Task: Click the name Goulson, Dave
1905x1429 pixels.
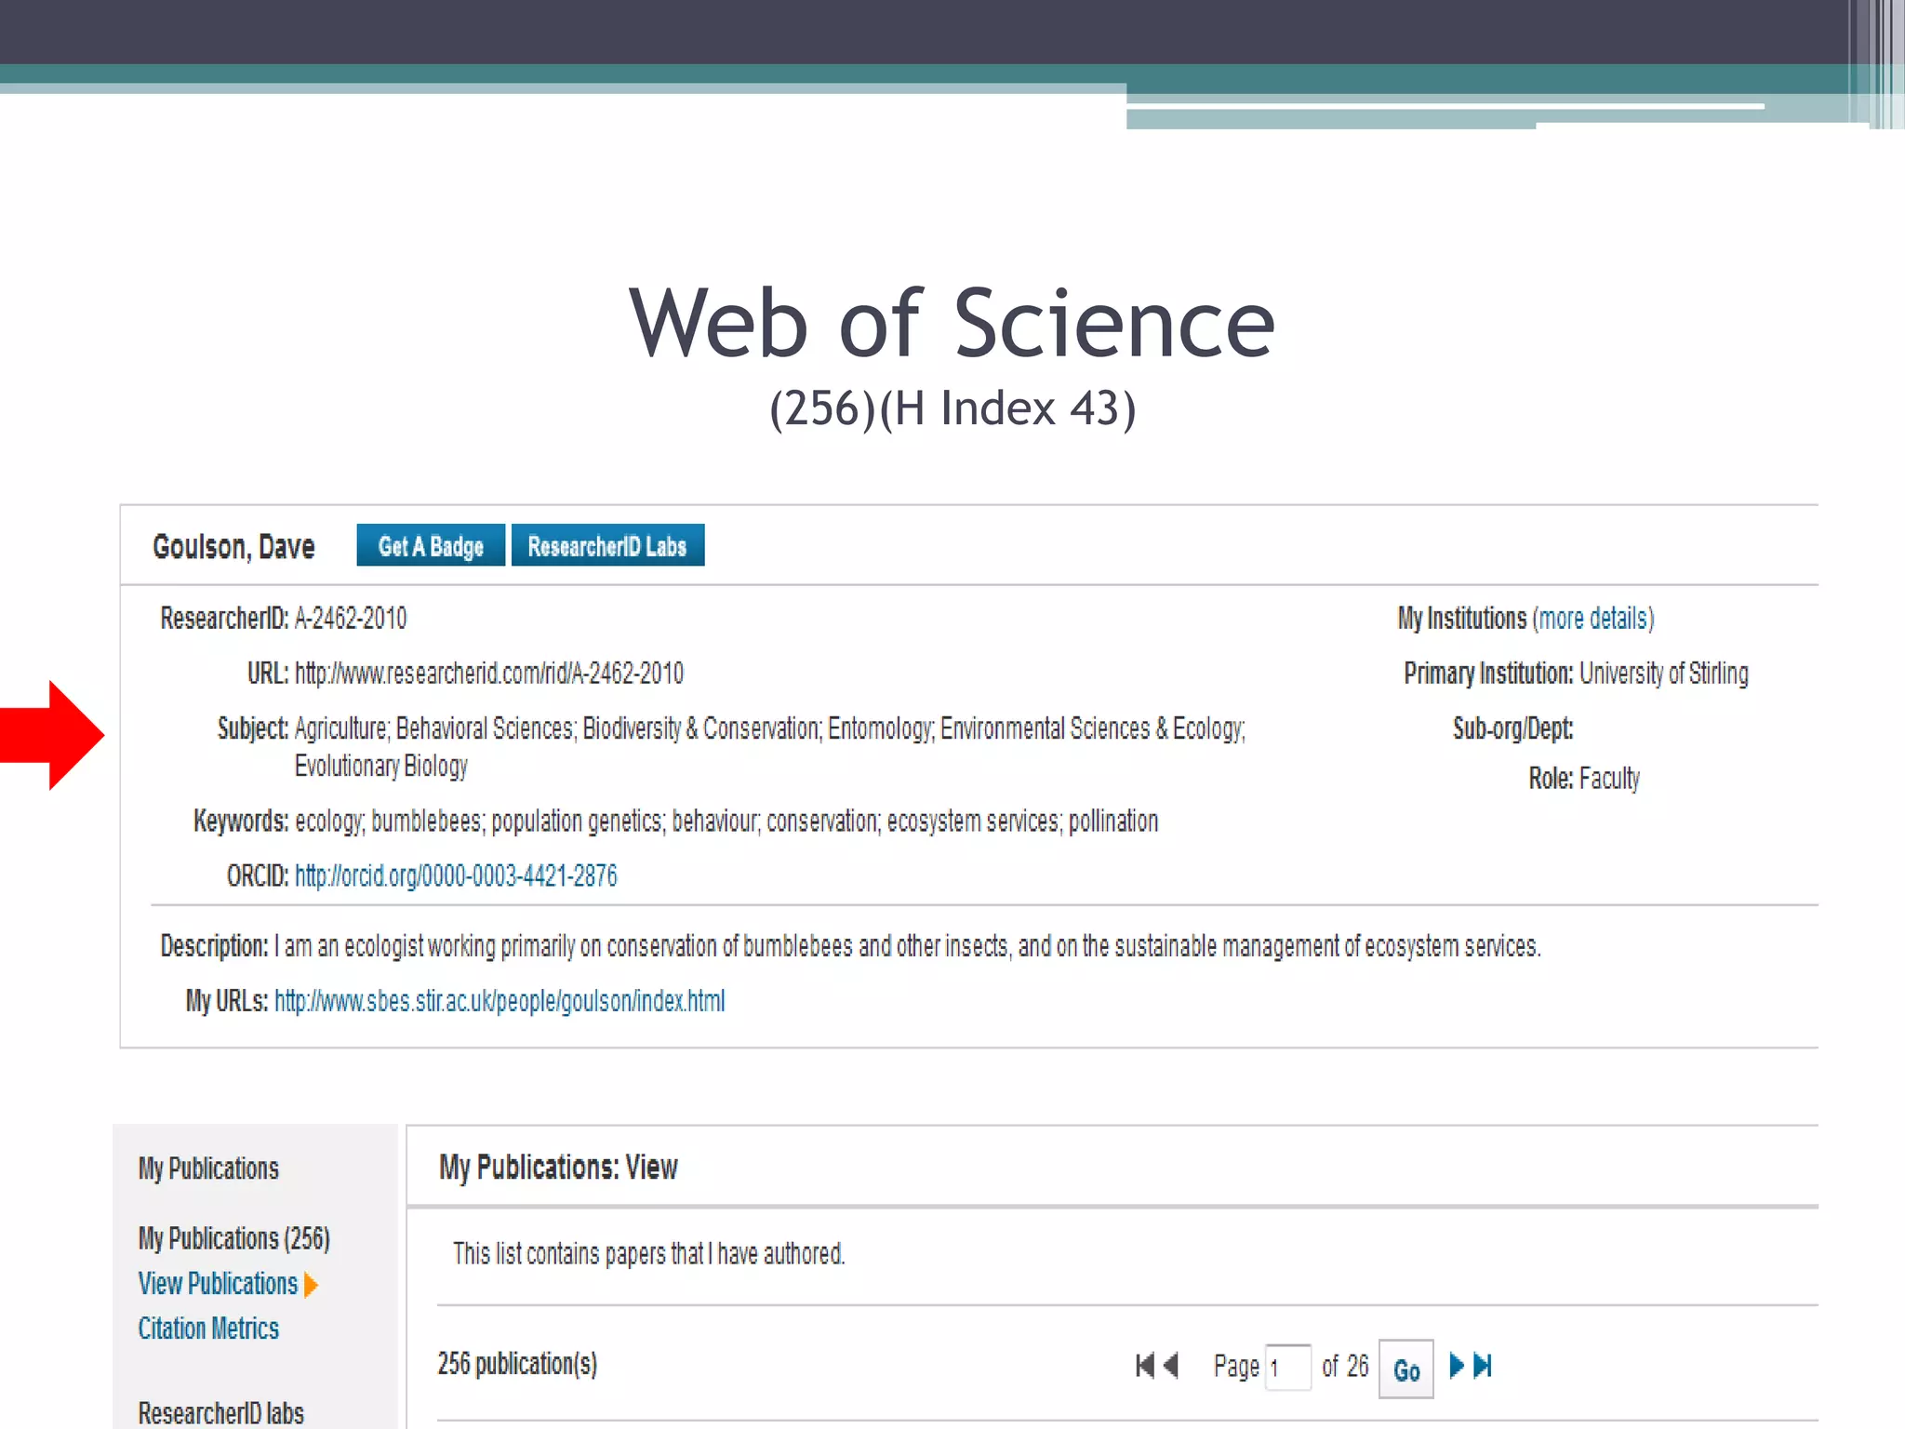Action: [x=234, y=547]
